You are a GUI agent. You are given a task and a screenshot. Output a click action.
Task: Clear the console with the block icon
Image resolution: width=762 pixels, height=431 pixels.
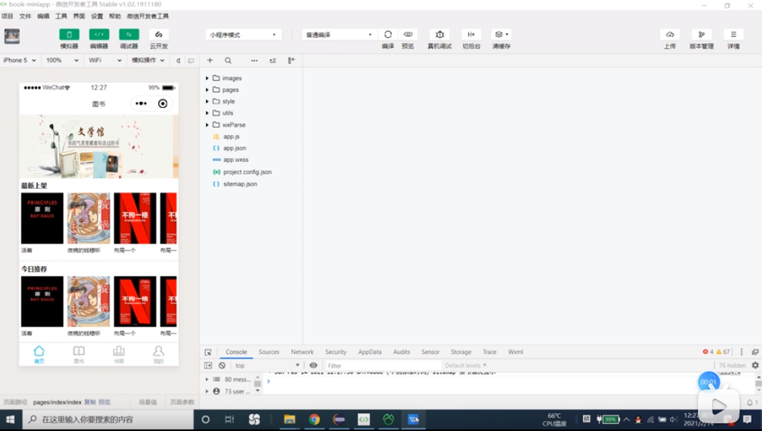coord(222,365)
